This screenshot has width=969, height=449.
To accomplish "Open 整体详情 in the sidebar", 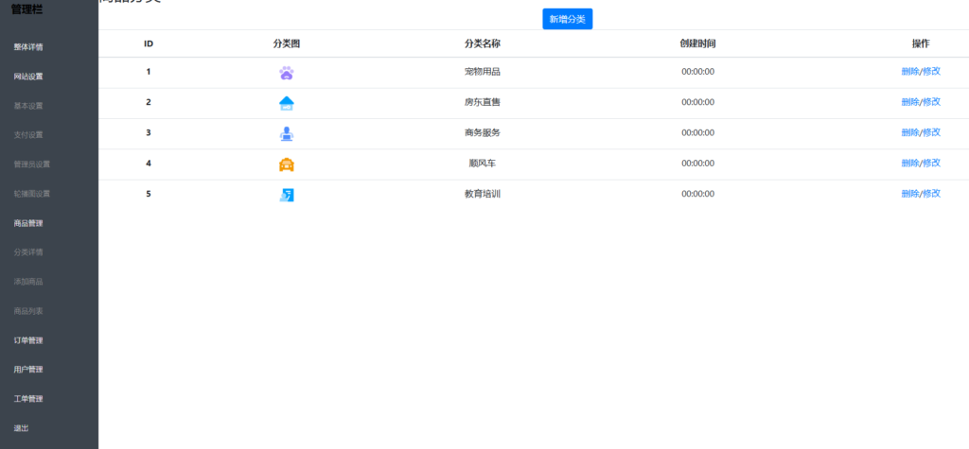I will 28,47.
